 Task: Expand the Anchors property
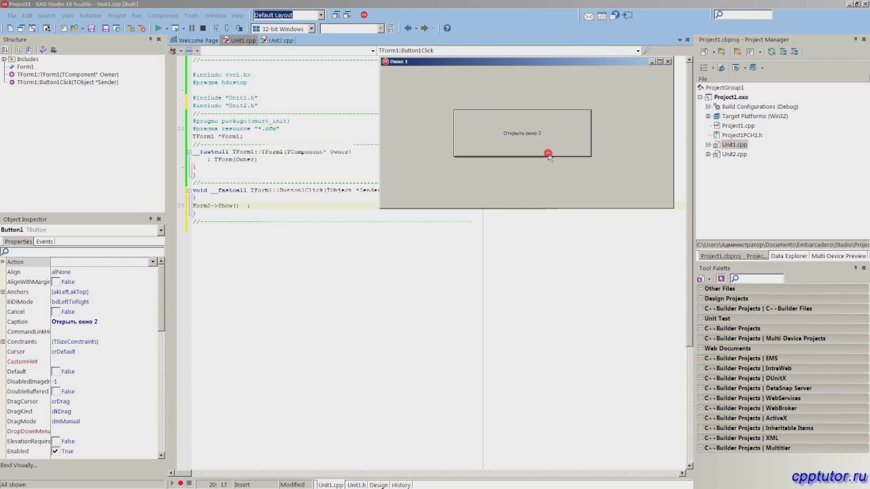tap(3, 292)
